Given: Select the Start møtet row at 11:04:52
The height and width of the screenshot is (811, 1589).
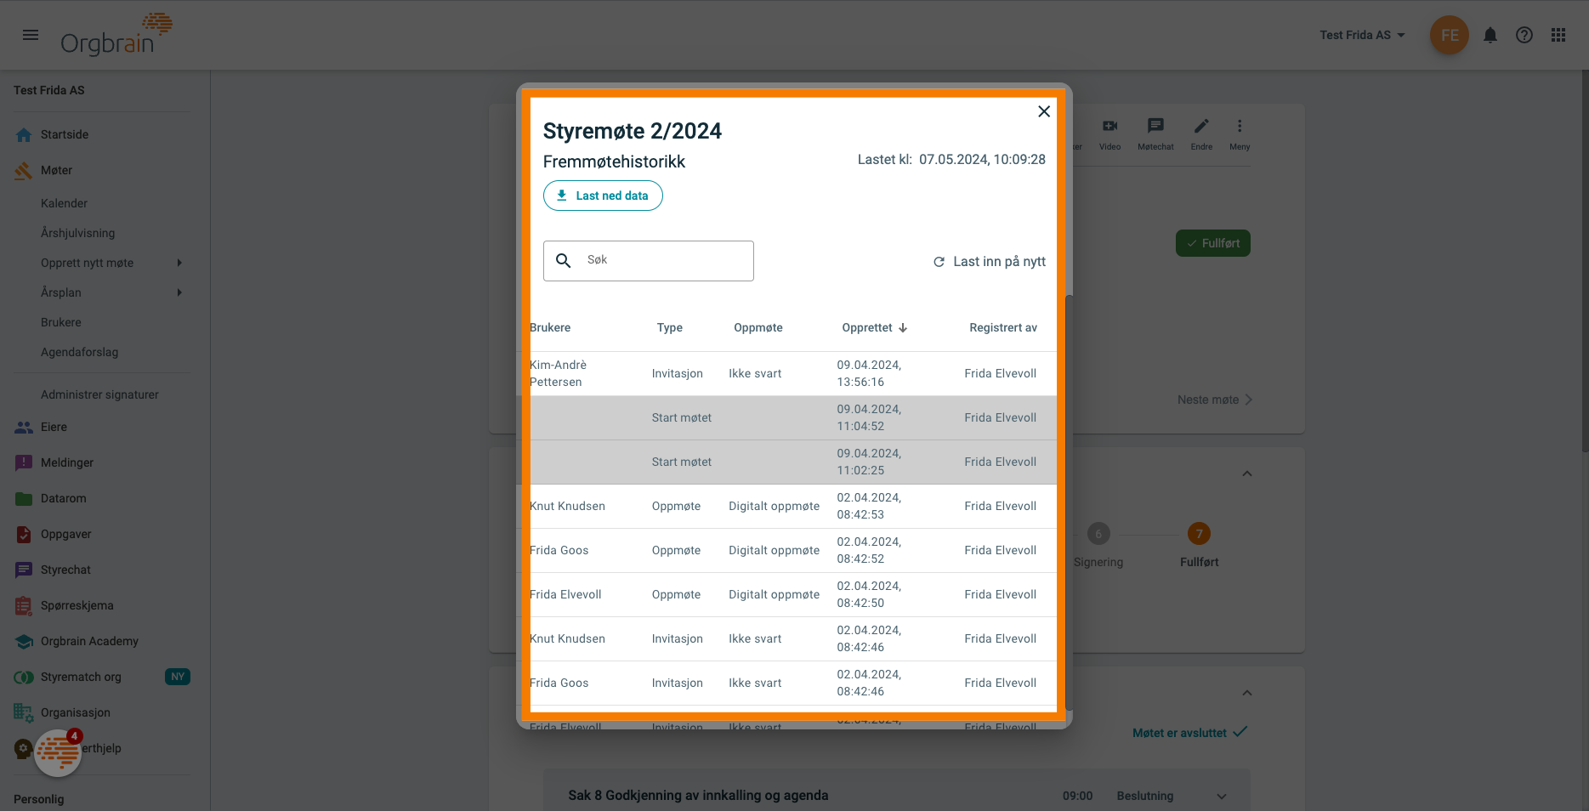Looking at the screenshot, I should [789, 417].
